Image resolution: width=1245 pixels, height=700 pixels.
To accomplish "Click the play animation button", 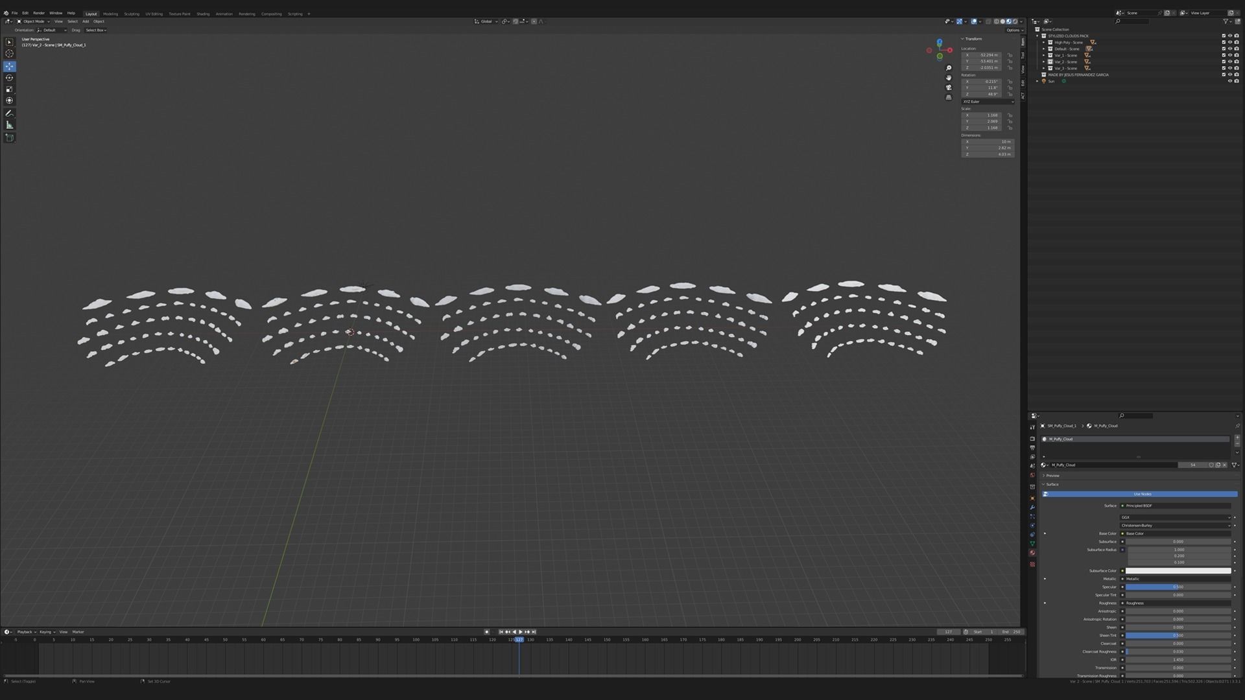I will (x=520, y=632).
